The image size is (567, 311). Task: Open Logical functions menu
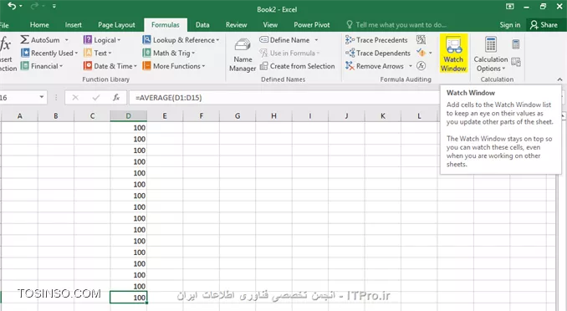pyautogui.click(x=102, y=40)
